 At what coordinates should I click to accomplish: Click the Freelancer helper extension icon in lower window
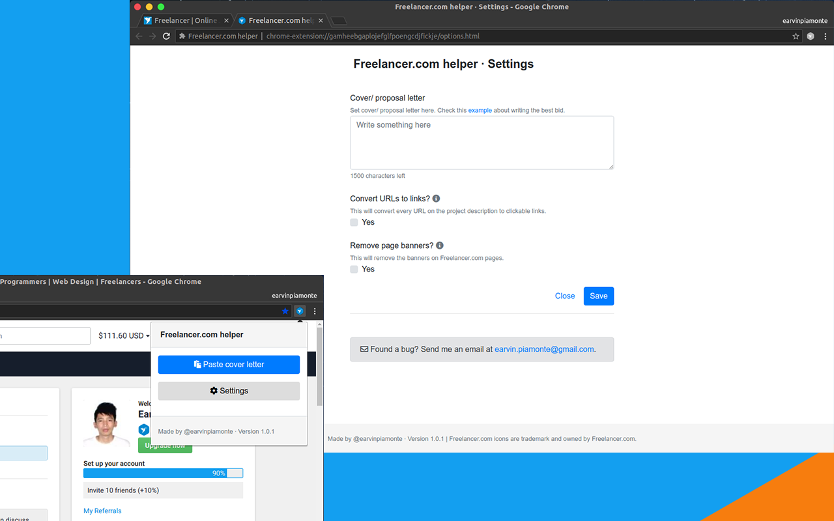click(x=300, y=311)
